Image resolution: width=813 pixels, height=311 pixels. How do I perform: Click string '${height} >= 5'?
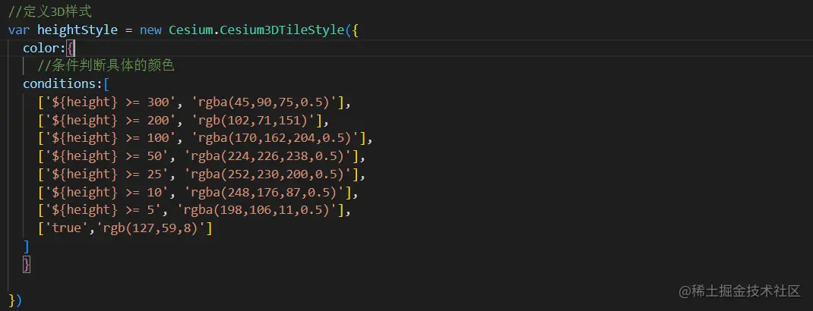point(103,210)
